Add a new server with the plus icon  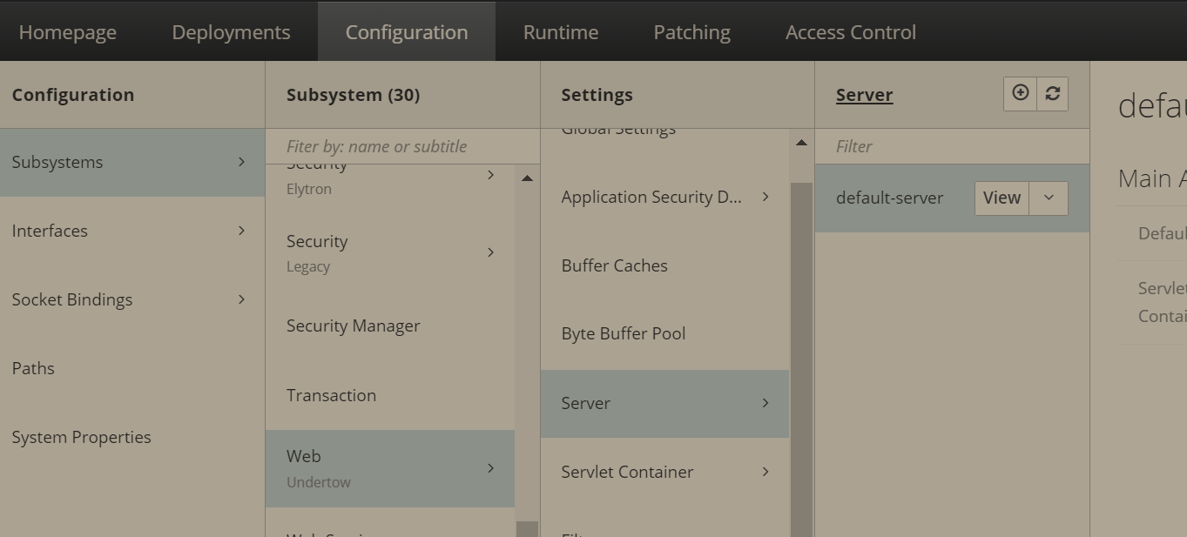(1021, 94)
